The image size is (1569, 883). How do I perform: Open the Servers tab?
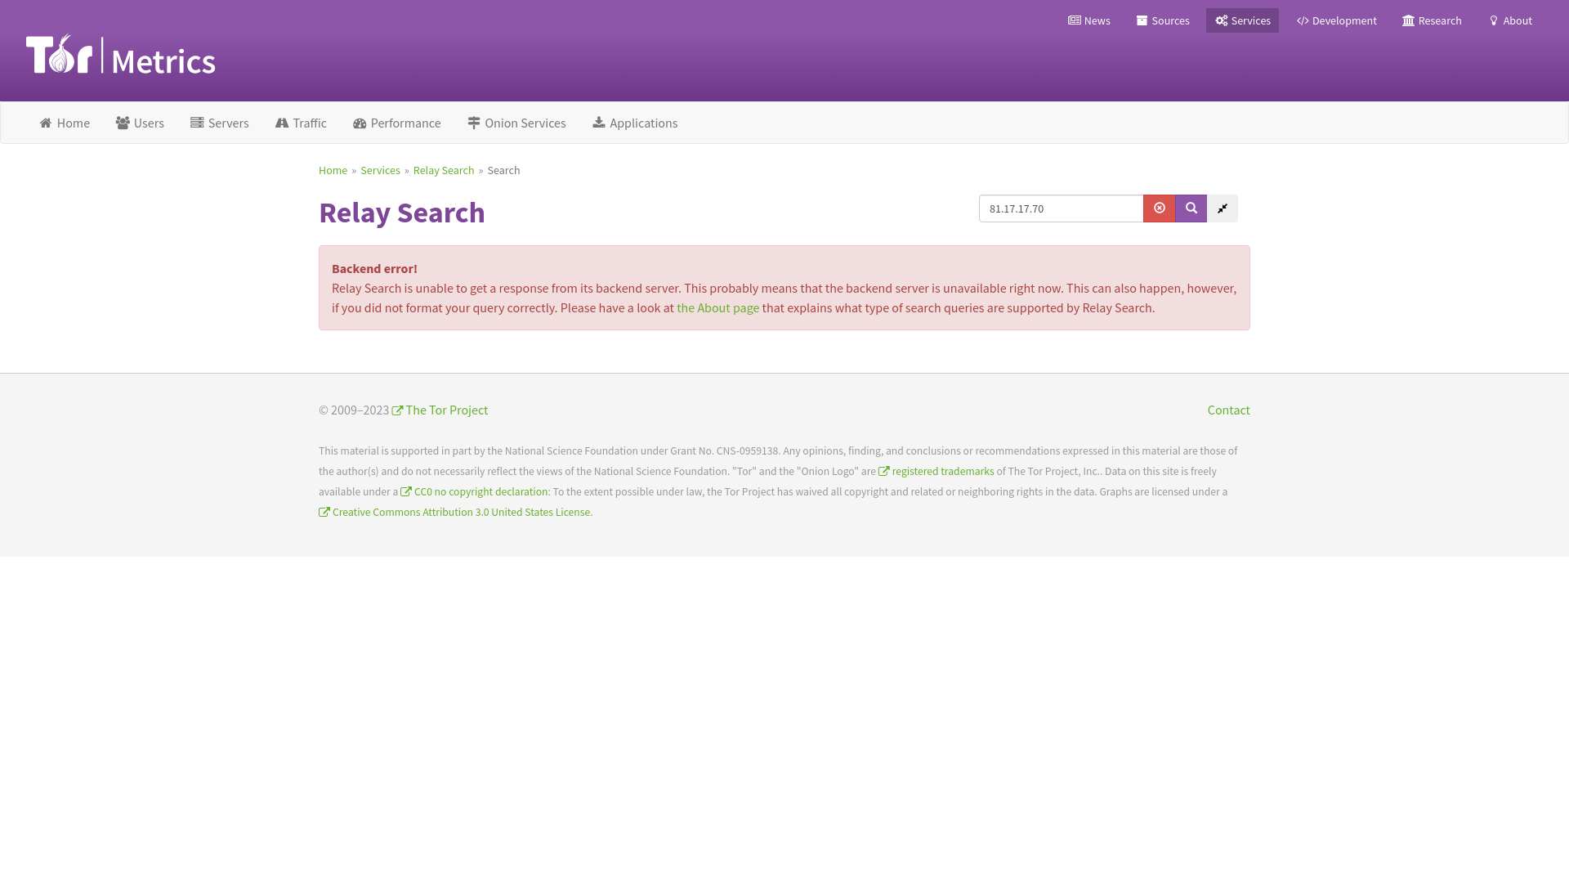click(x=220, y=123)
